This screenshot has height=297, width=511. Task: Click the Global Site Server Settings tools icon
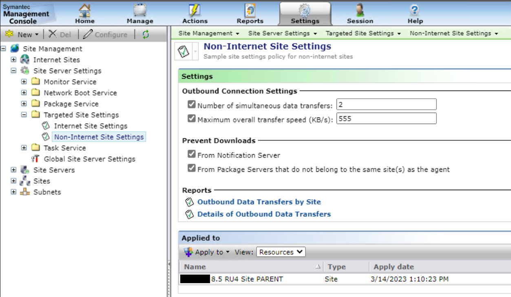[x=35, y=159]
